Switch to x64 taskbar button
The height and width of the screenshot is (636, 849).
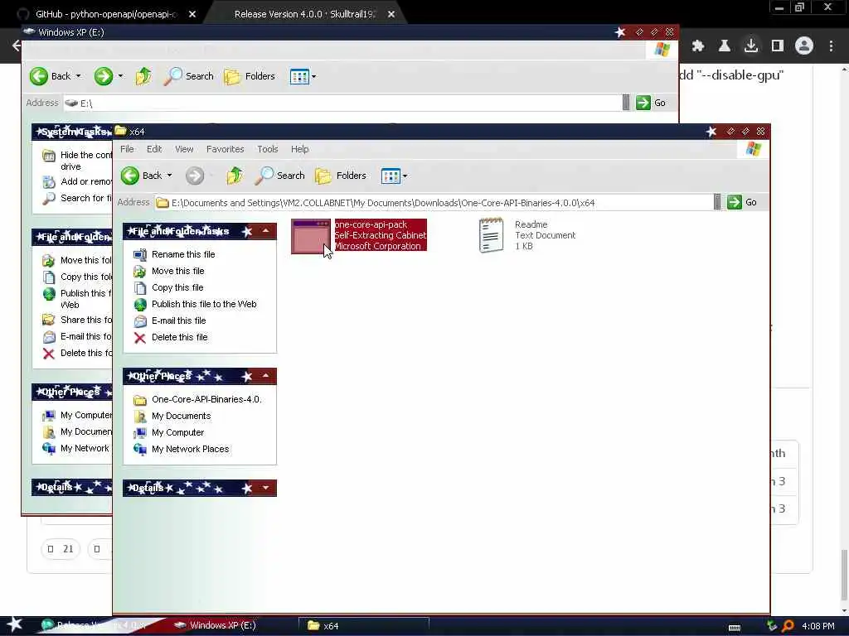coord(364,626)
